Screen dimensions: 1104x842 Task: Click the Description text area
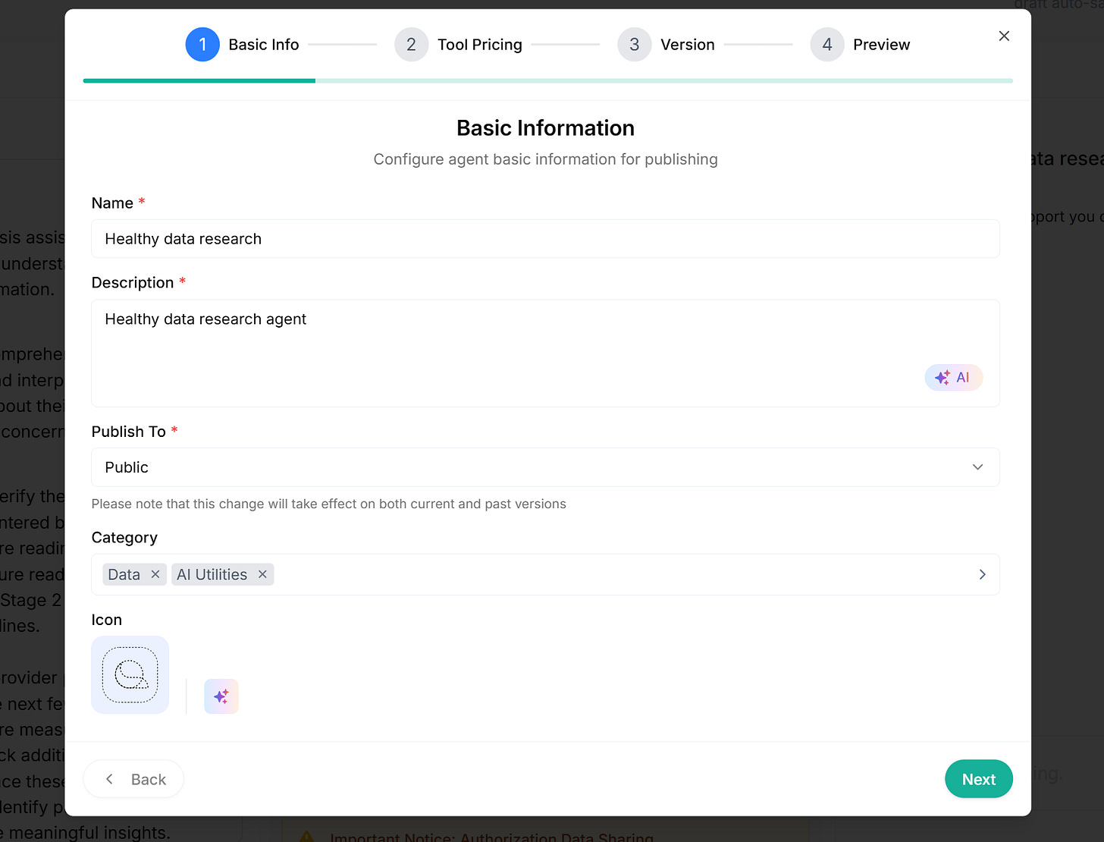point(545,353)
